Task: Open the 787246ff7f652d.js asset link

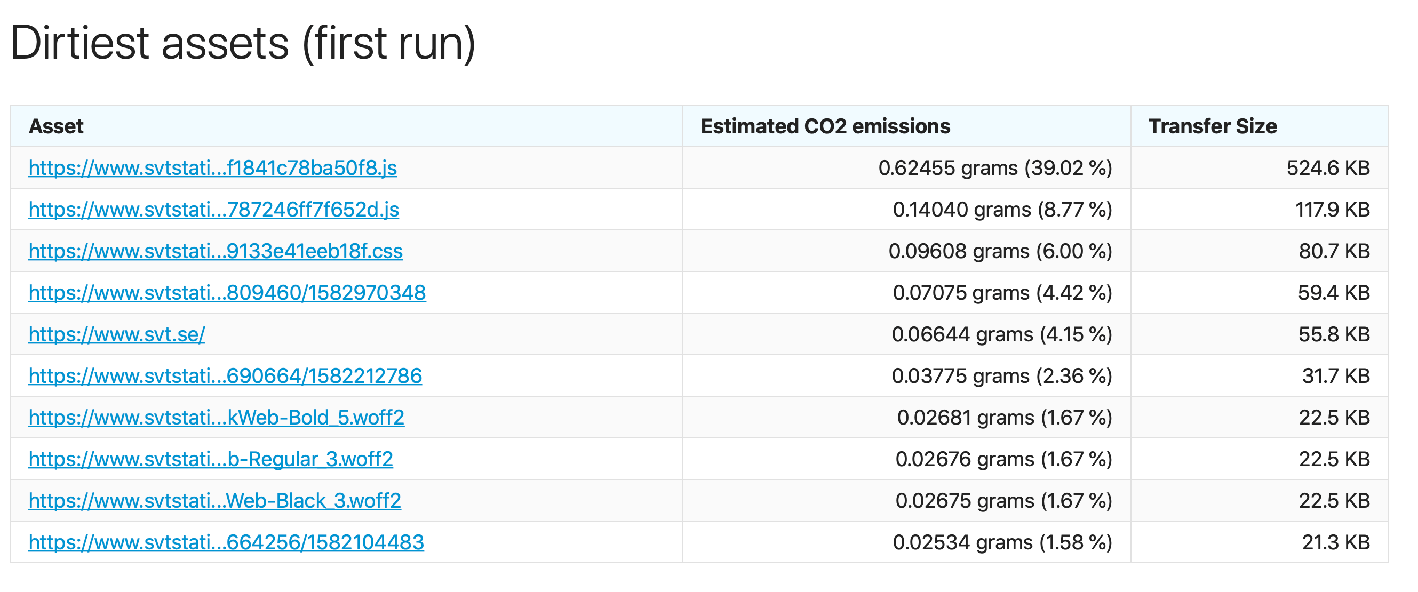Action: (213, 210)
